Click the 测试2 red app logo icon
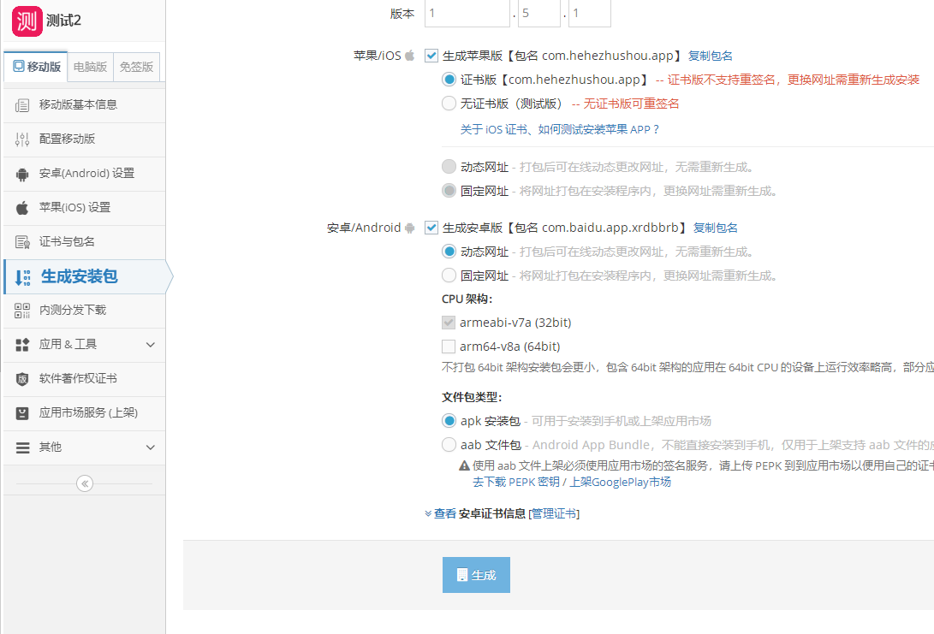Viewport: 934px width, 634px height. 26,21
